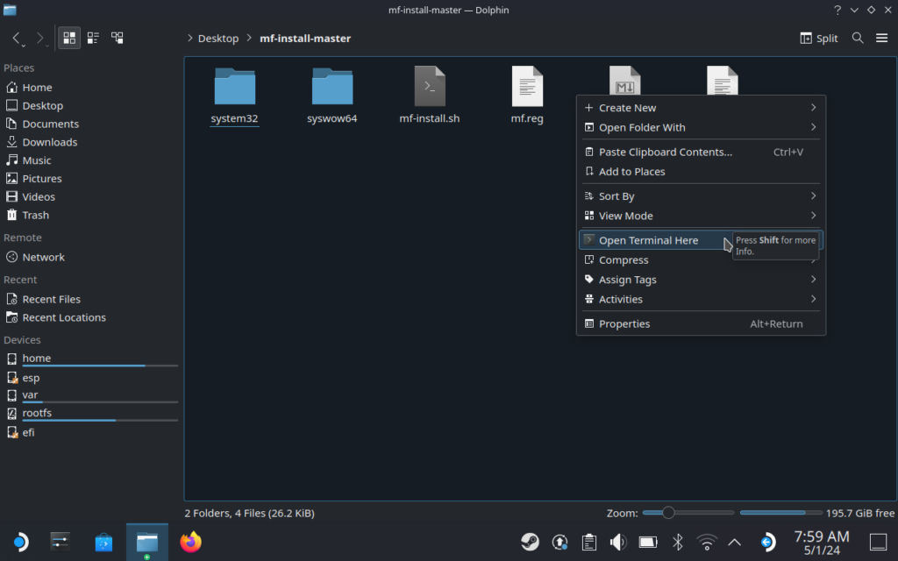
Task: Click the free disk space bar
Action: [780, 513]
